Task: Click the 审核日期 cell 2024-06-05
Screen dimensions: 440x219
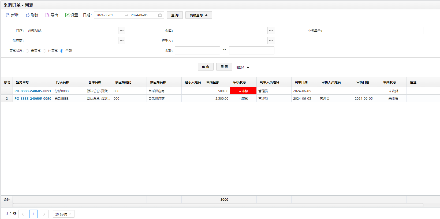Action: (367, 98)
